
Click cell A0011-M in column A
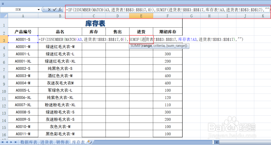[23, 134]
